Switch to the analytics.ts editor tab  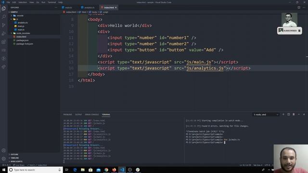(90, 8)
